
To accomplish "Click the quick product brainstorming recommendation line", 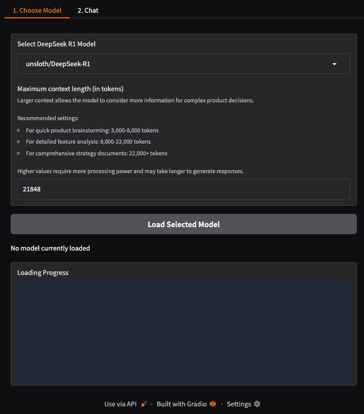I will click(x=92, y=130).
